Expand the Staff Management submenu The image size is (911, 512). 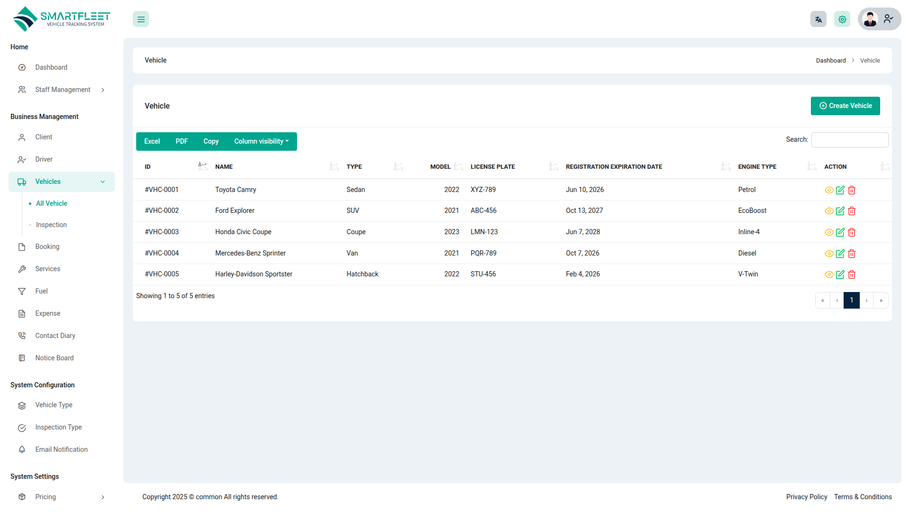pyautogui.click(x=62, y=90)
